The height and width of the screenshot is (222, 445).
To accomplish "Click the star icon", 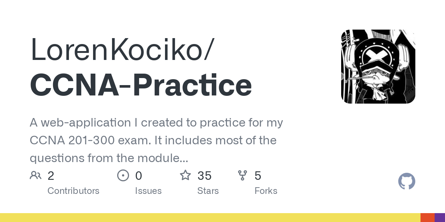I will click(x=185, y=175).
